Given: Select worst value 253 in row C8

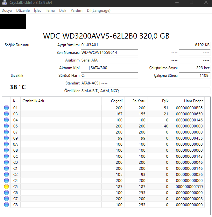Looking at the screenshot, I should [x=142, y=205].
